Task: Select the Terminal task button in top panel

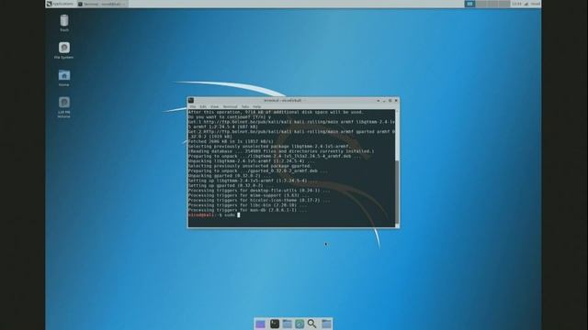Action: coord(102,4)
